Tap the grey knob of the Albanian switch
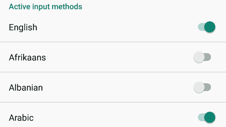The image size is (226, 127). 199,88
